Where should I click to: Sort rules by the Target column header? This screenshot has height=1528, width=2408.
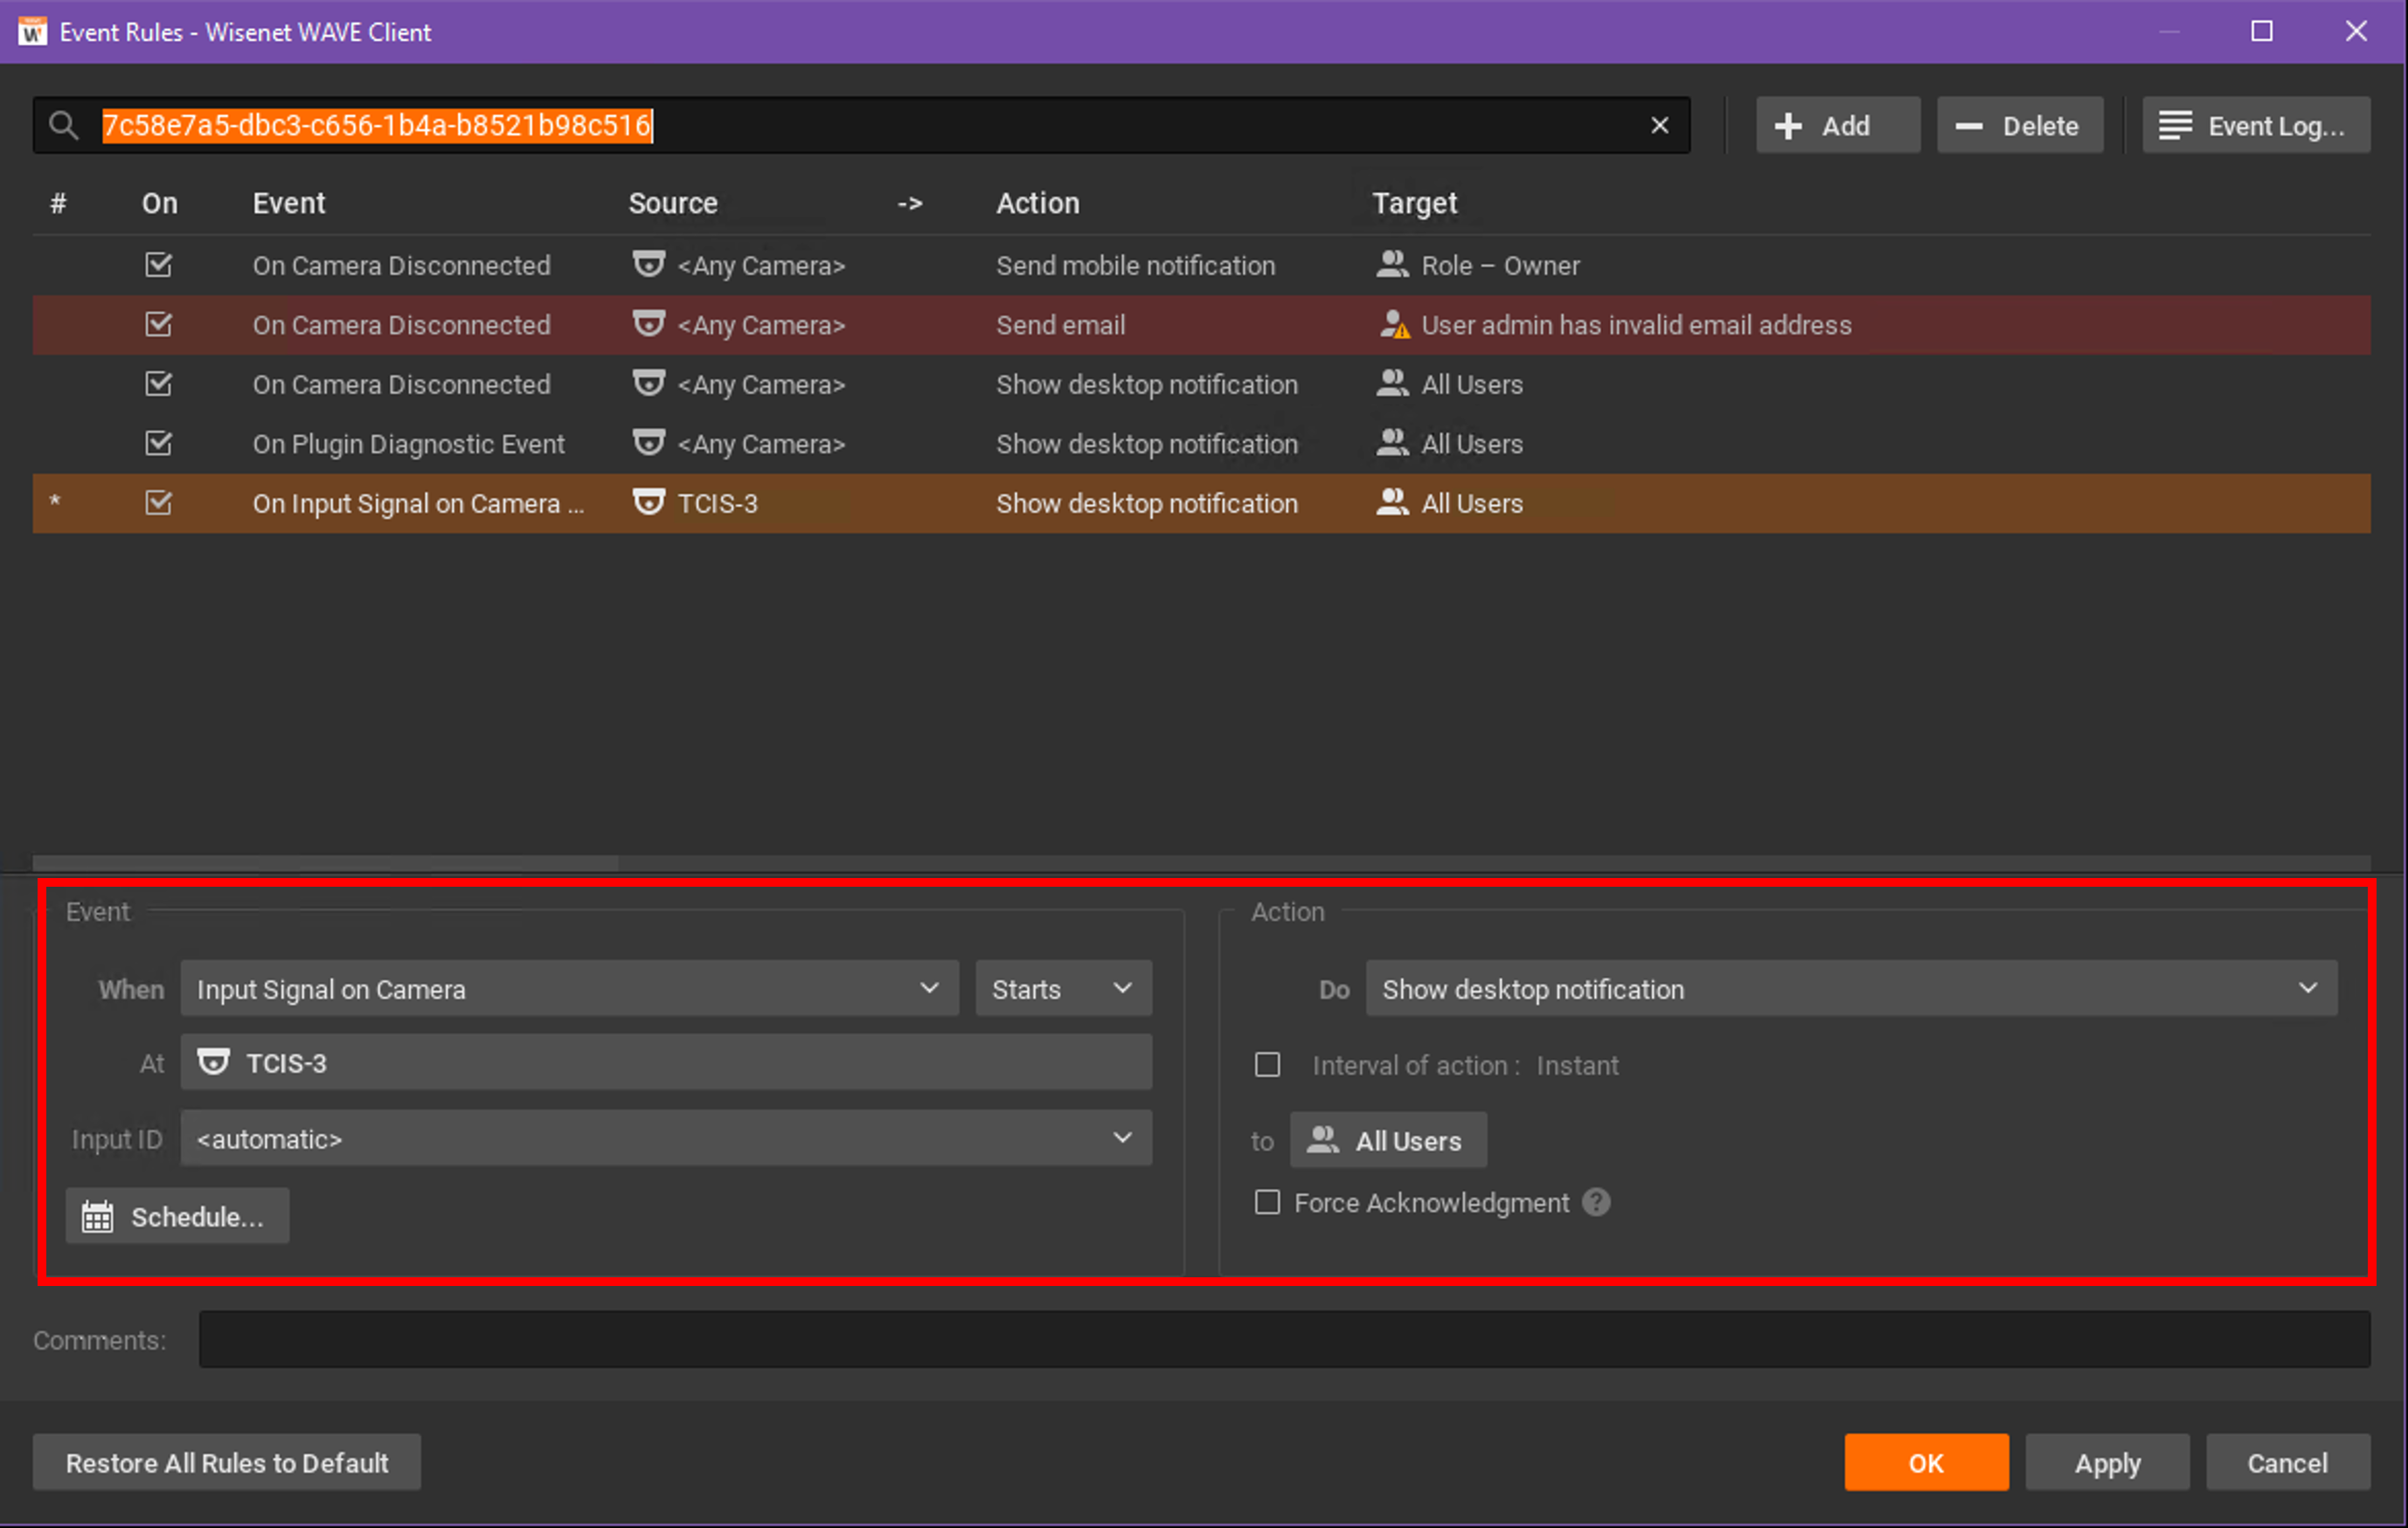1413,204
